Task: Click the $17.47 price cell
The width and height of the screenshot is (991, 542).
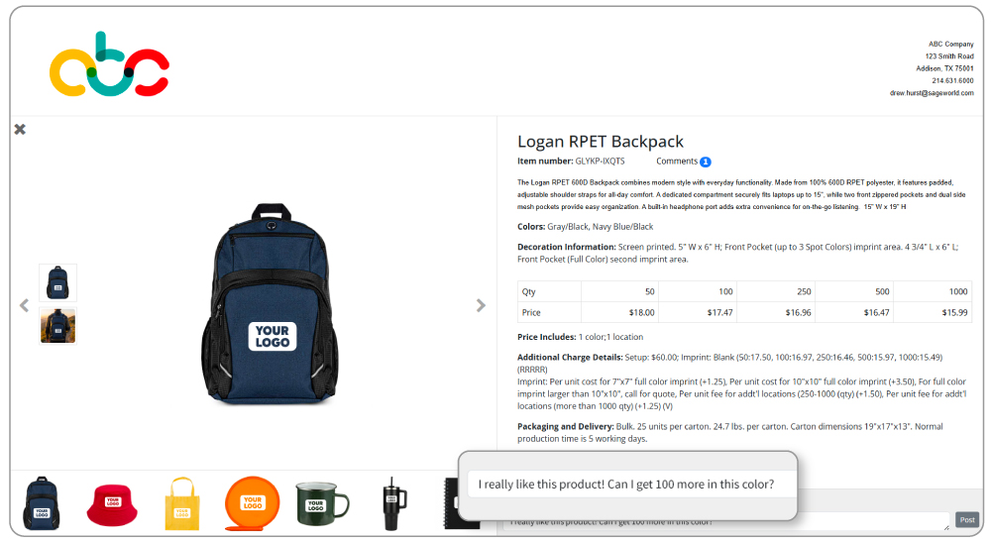Action: (x=697, y=312)
